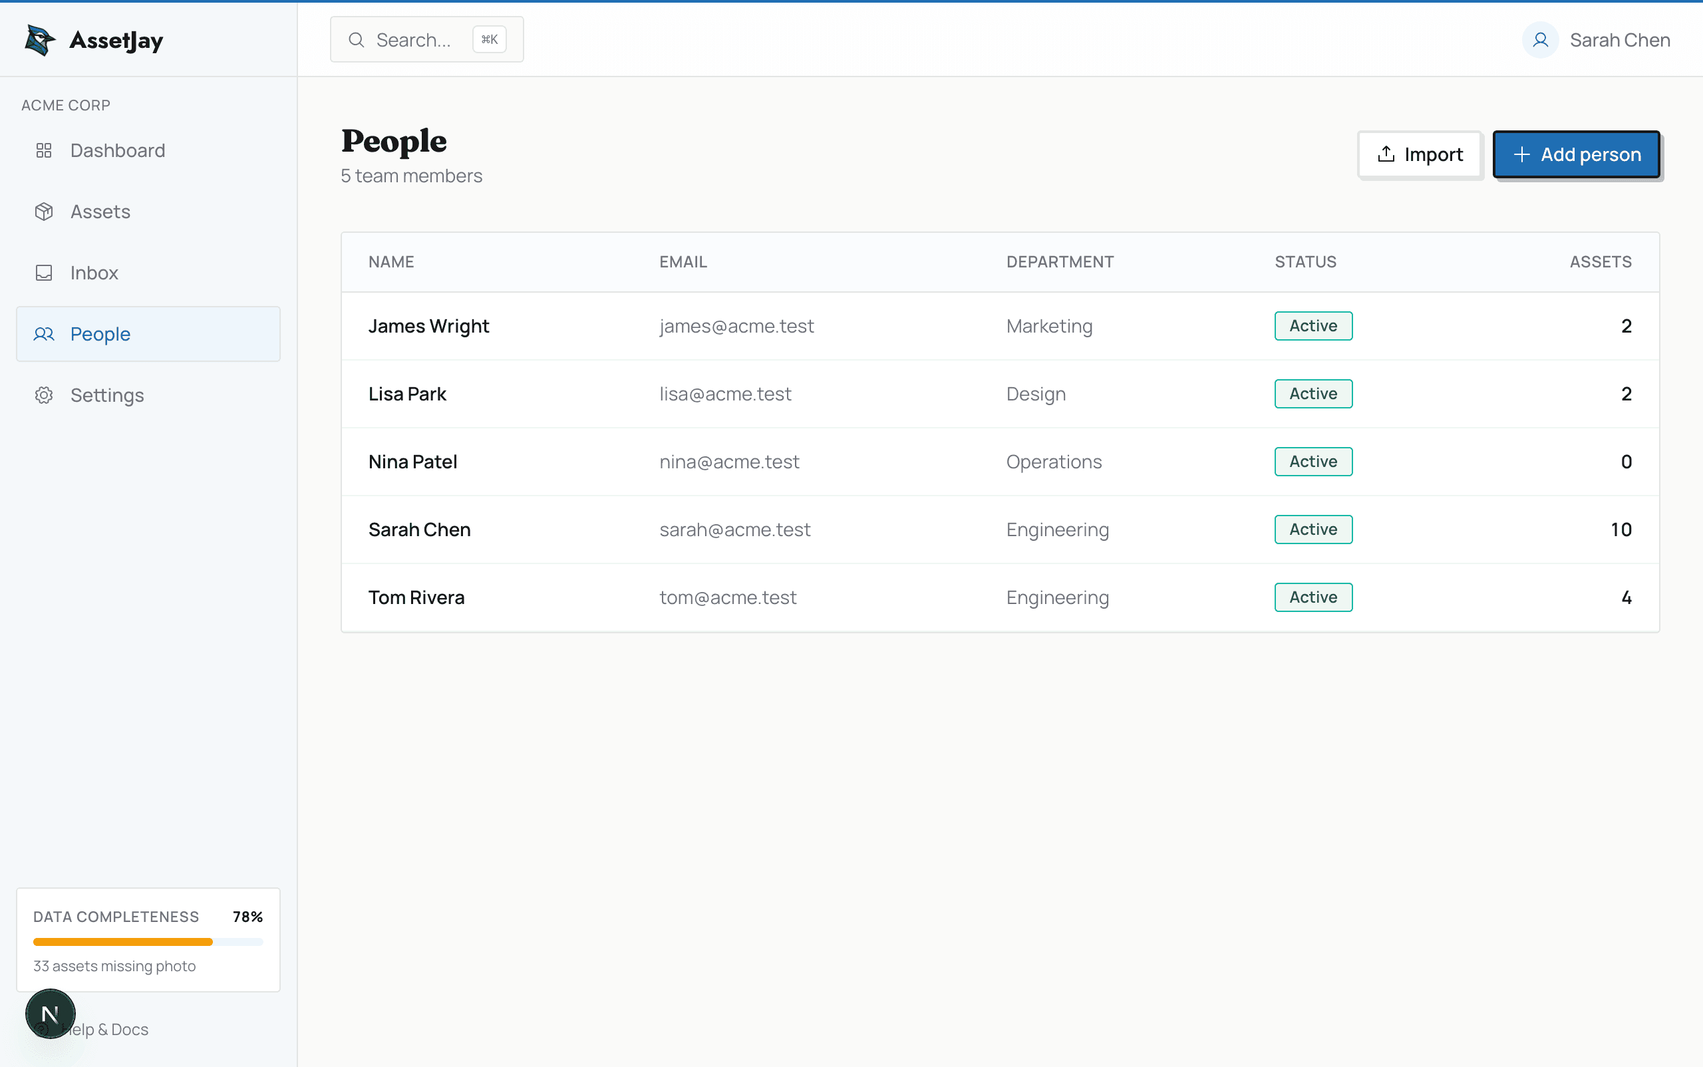
Task: Click the People icon in the sidebar
Action: [44, 334]
